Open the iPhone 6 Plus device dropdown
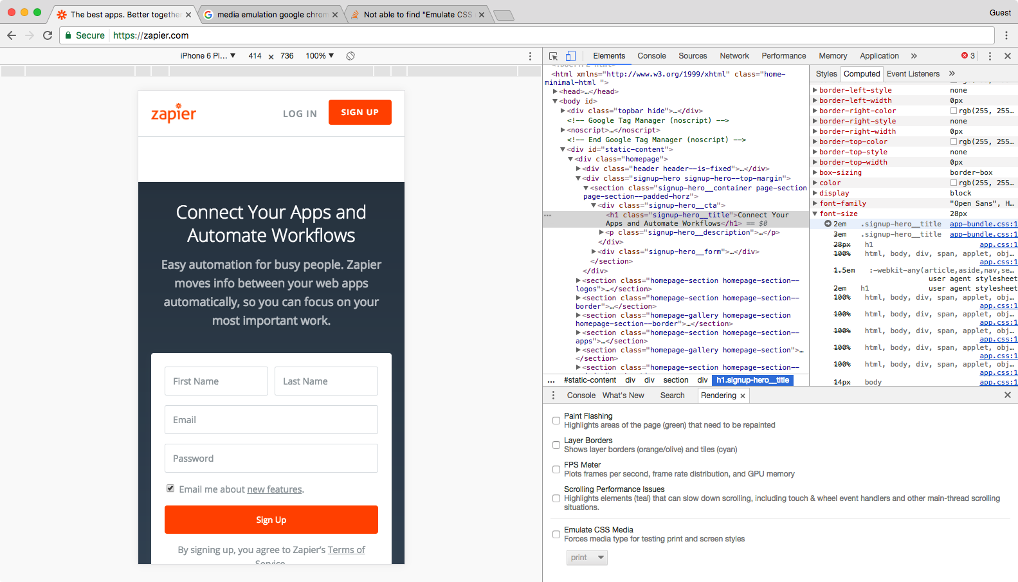1018x582 pixels. click(x=208, y=56)
